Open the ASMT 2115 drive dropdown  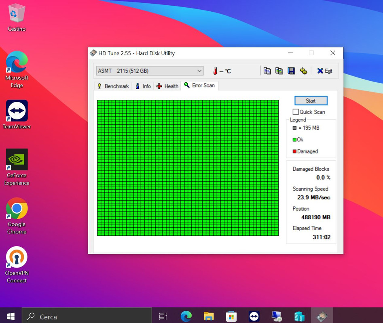150,71
